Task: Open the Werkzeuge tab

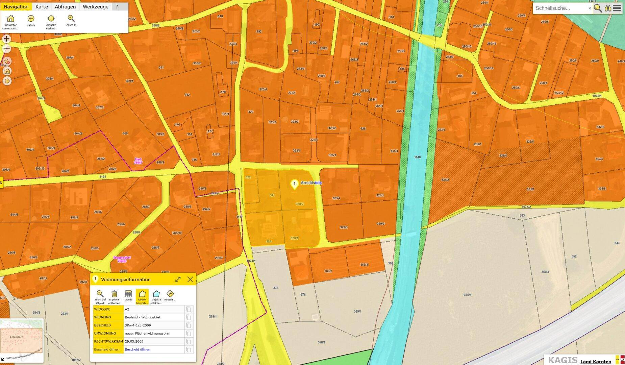Action: tap(96, 7)
